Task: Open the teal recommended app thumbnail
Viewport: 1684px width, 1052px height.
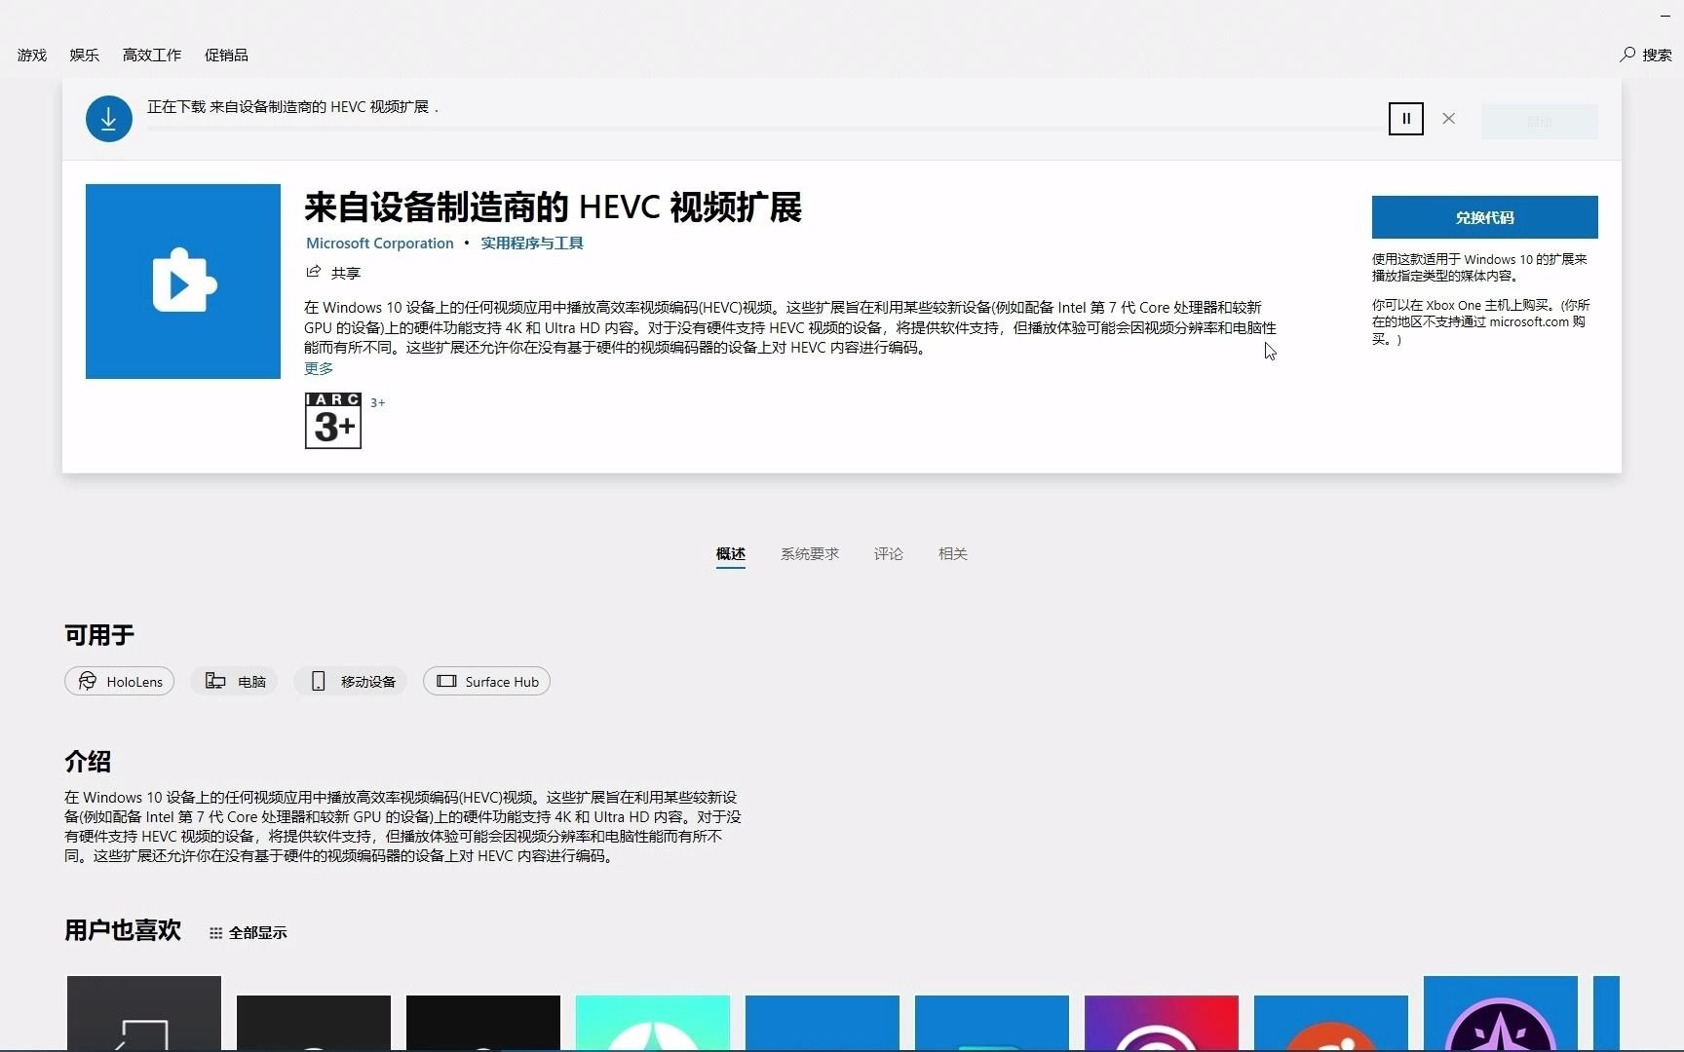Action: click(653, 1023)
